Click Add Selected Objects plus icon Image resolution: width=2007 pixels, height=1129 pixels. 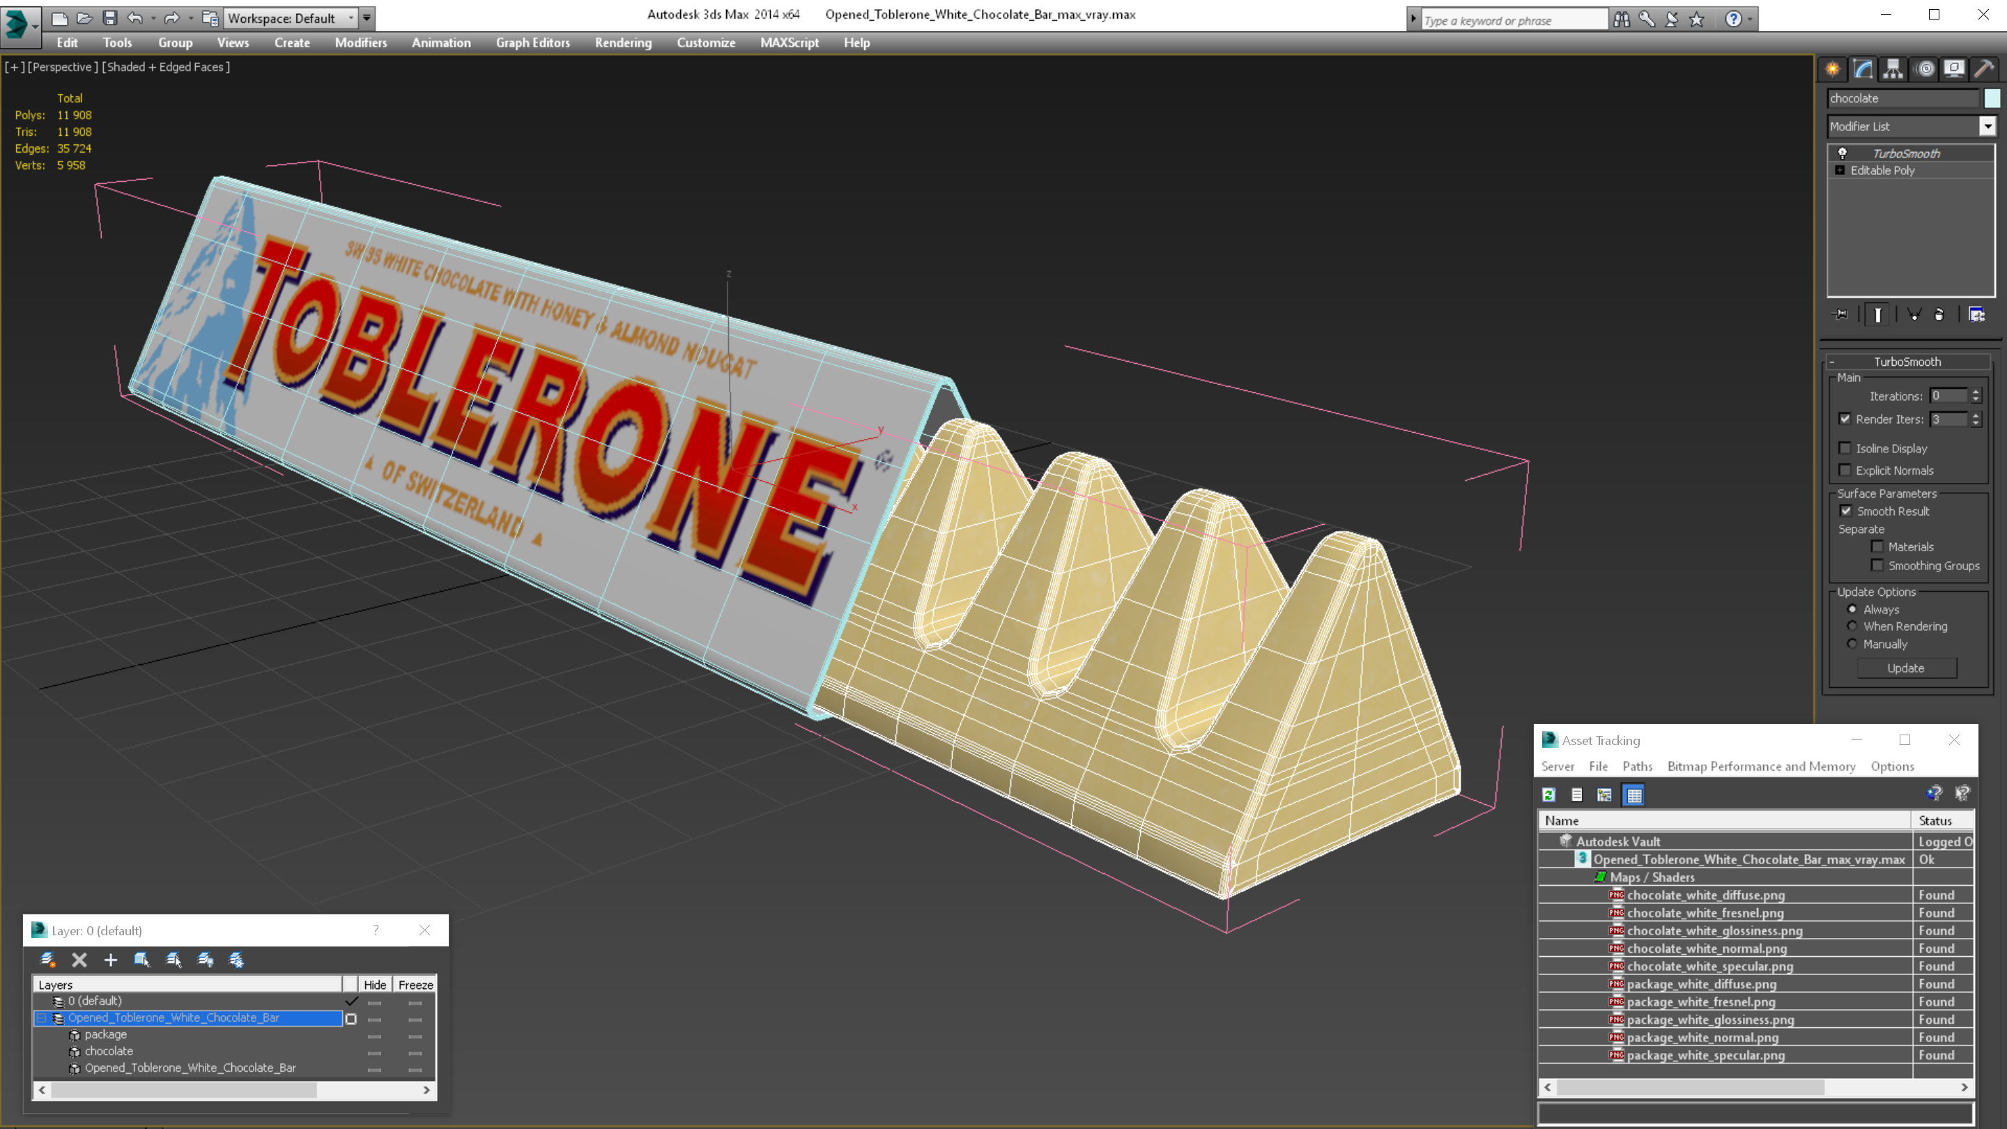(x=111, y=960)
